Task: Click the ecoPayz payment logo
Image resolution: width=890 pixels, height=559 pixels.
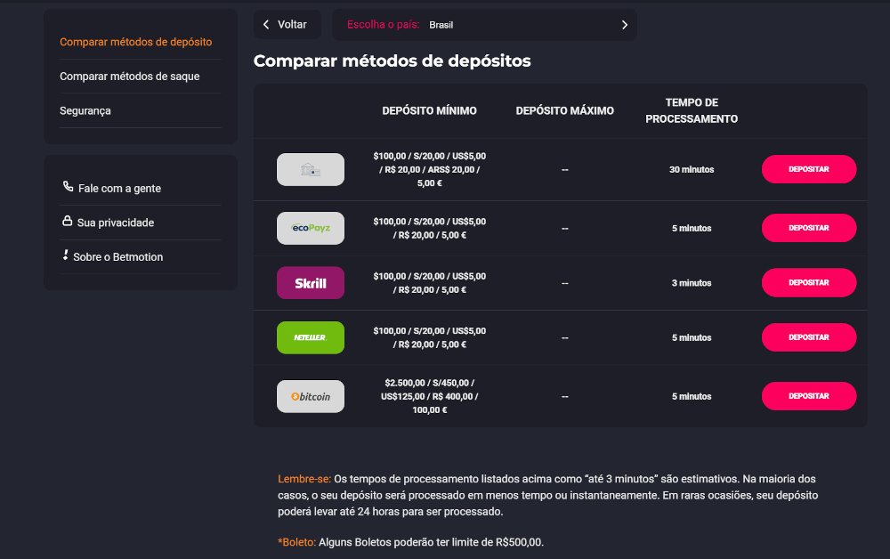Action: click(x=310, y=228)
